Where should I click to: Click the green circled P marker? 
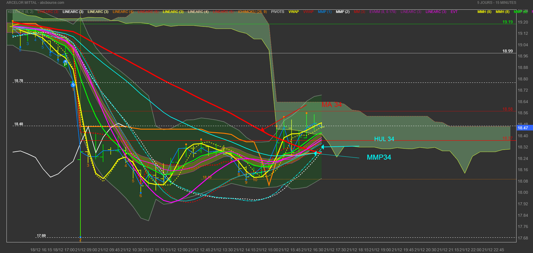65,64
